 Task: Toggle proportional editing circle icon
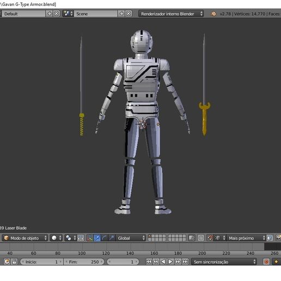[x=201, y=238]
